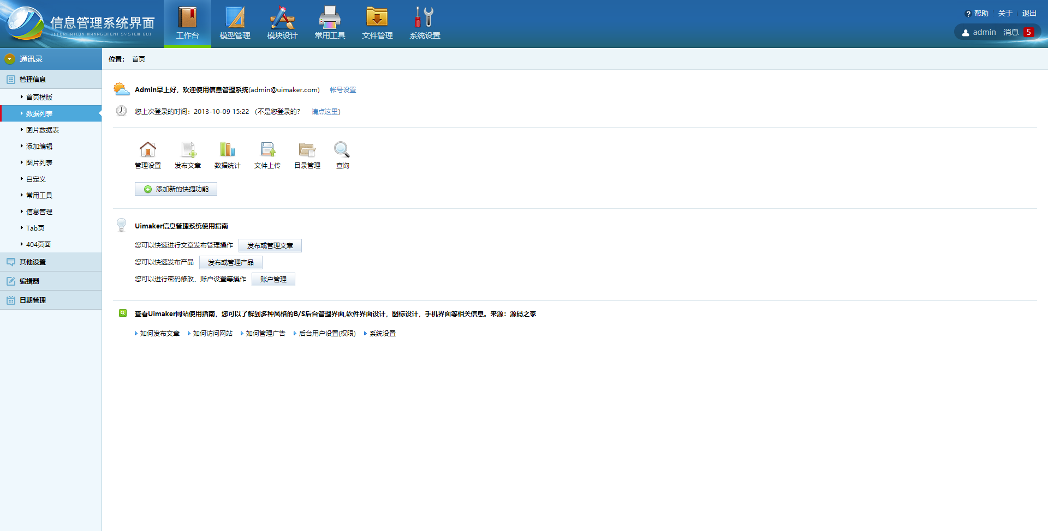The image size is (1048, 531).
Task: Click the admin user icon
Action: click(966, 33)
